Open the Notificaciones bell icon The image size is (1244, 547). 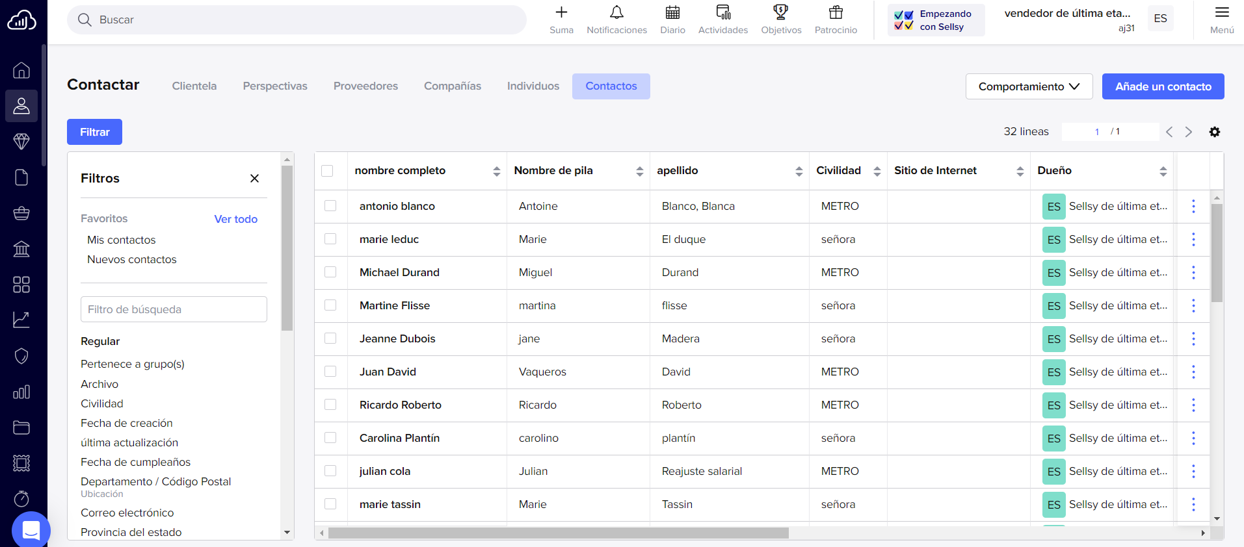[x=616, y=12]
